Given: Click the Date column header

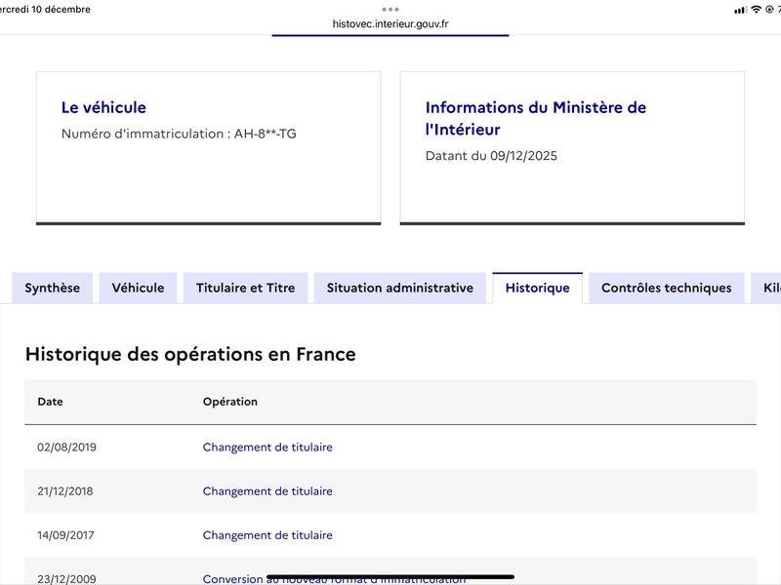Looking at the screenshot, I should (x=50, y=402).
